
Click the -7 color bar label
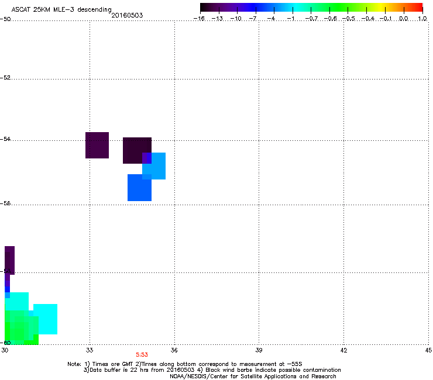[x=253, y=19]
